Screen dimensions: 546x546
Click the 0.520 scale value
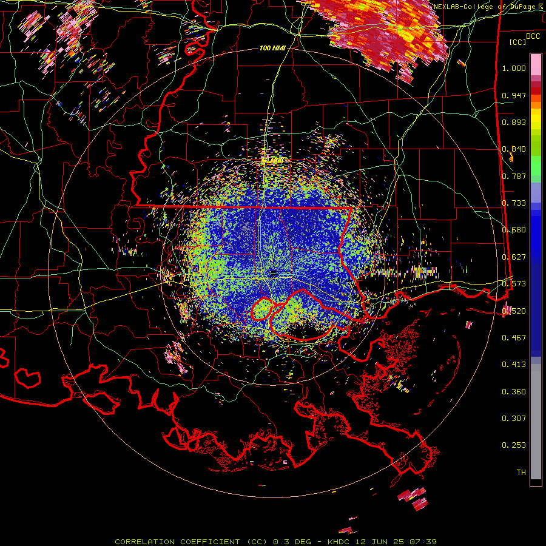pyautogui.click(x=514, y=311)
